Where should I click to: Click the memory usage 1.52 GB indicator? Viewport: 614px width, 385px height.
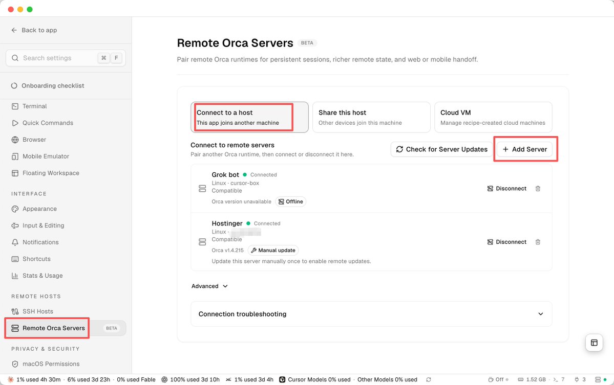[x=532, y=379]
